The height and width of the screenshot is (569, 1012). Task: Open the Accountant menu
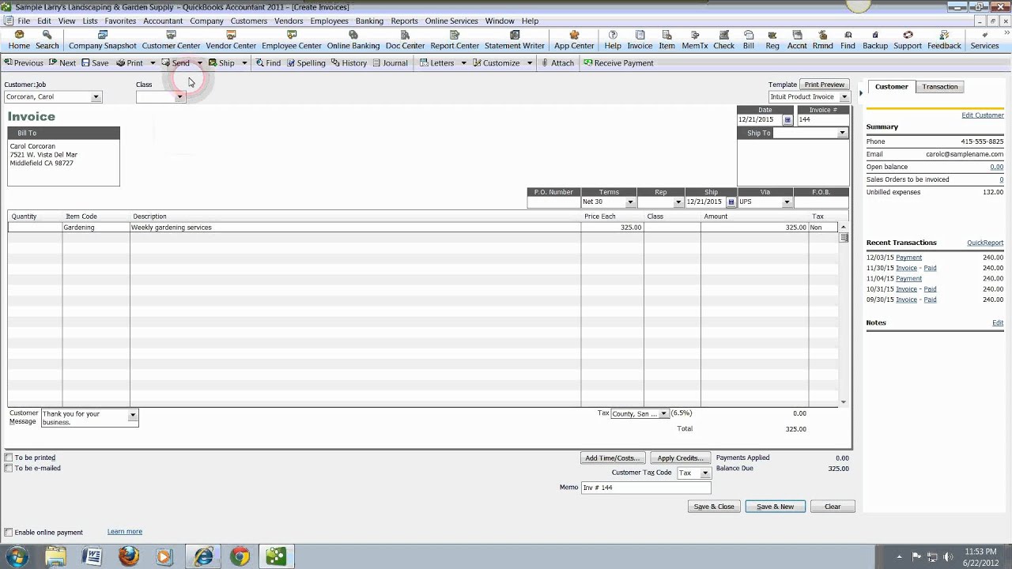(x=163, y=21)
